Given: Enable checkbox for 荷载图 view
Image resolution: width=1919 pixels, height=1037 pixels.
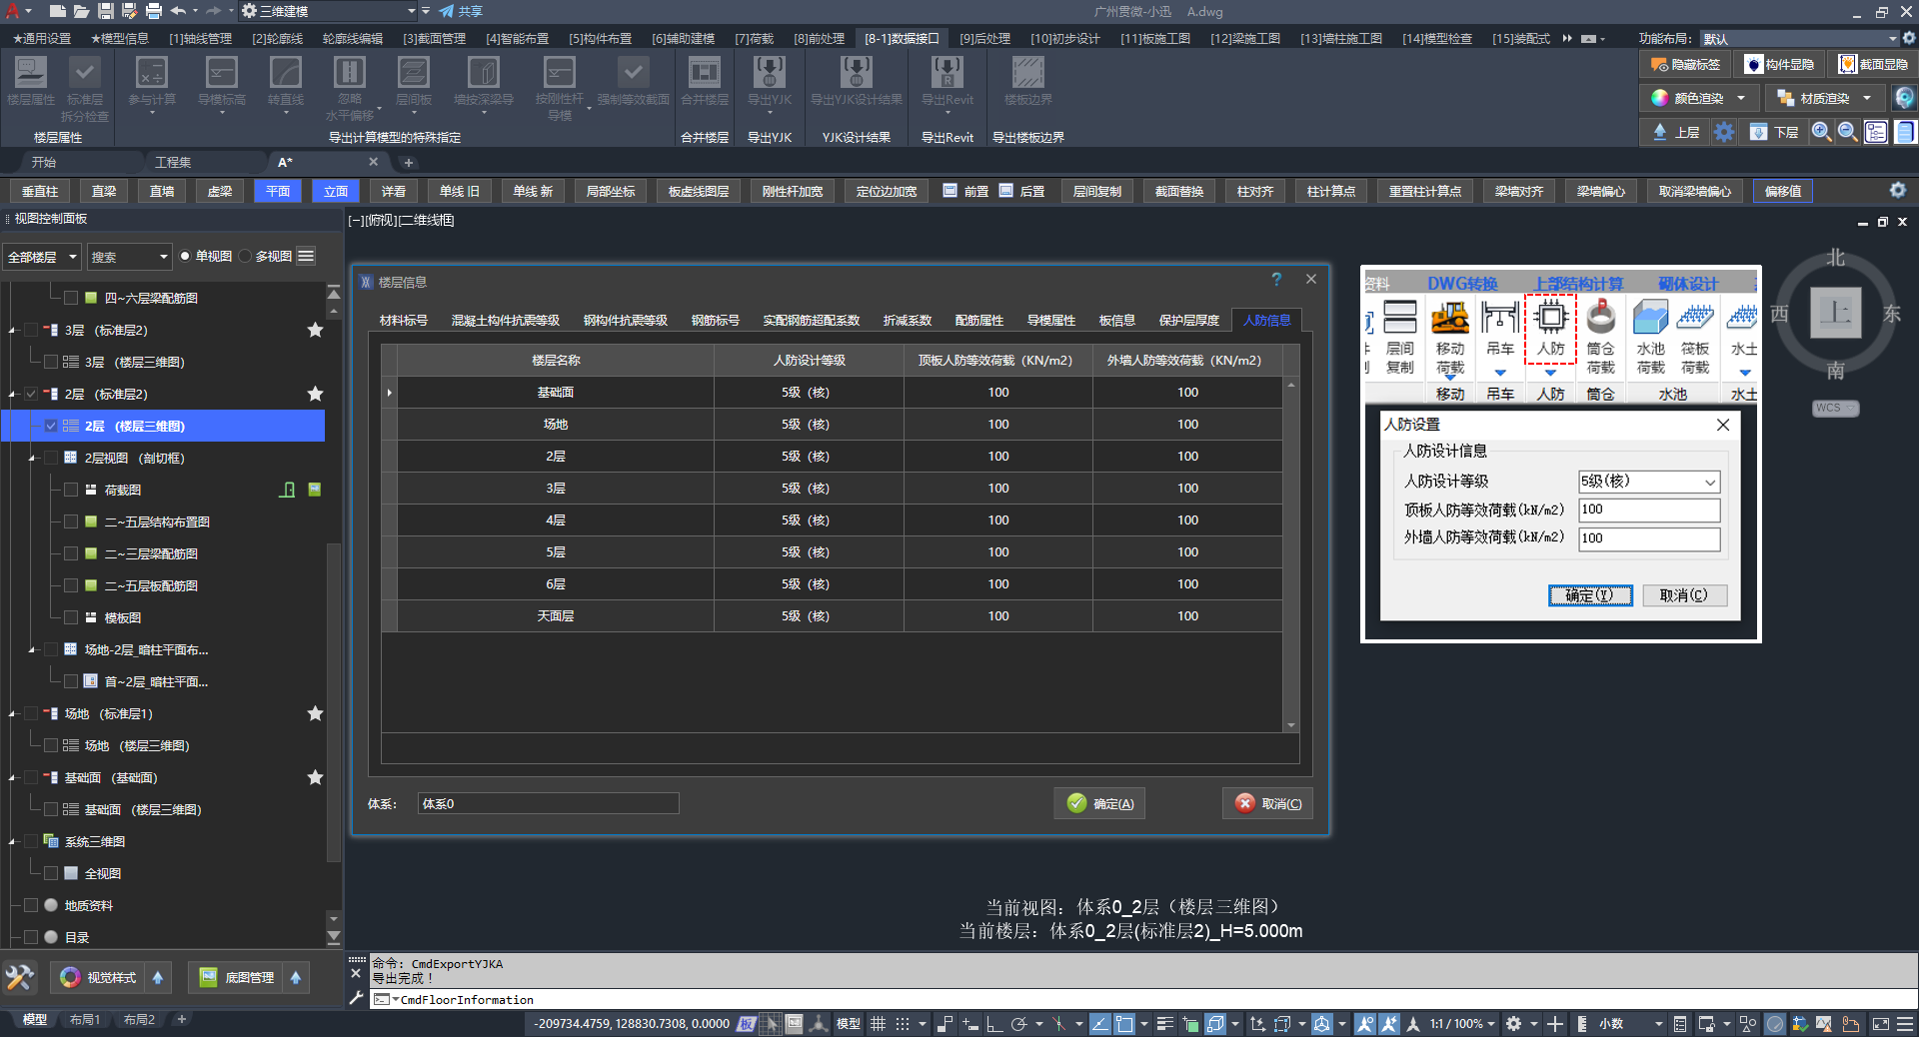Looking at the screenshot, I should (71, 490).
